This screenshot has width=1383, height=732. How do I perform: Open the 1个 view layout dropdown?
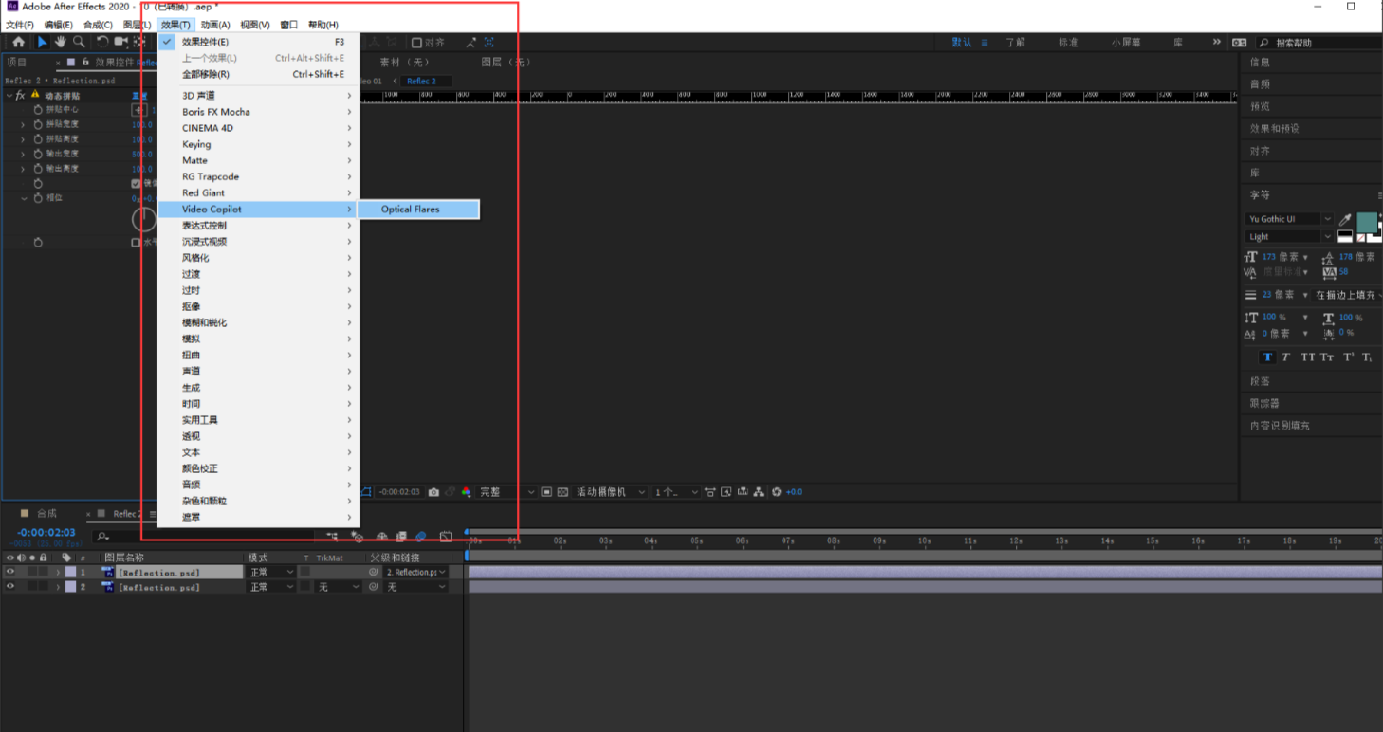(676, 492)
